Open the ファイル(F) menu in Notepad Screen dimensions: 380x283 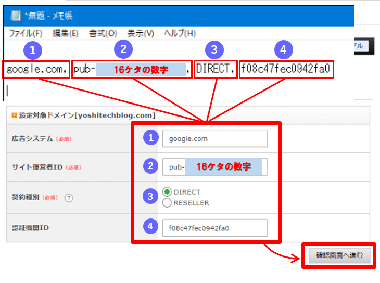click(26, 33)
